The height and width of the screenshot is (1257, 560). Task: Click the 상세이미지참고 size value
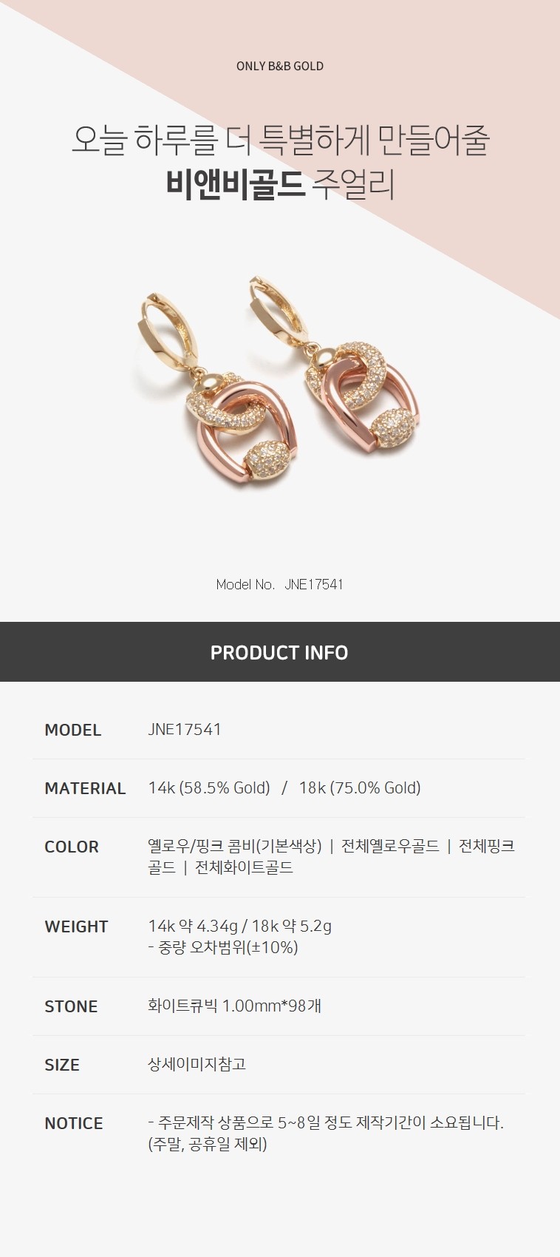click(197, 1064)
